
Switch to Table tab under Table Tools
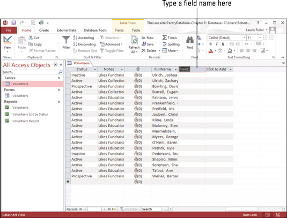pyautogui.click(x=136, y=30)
